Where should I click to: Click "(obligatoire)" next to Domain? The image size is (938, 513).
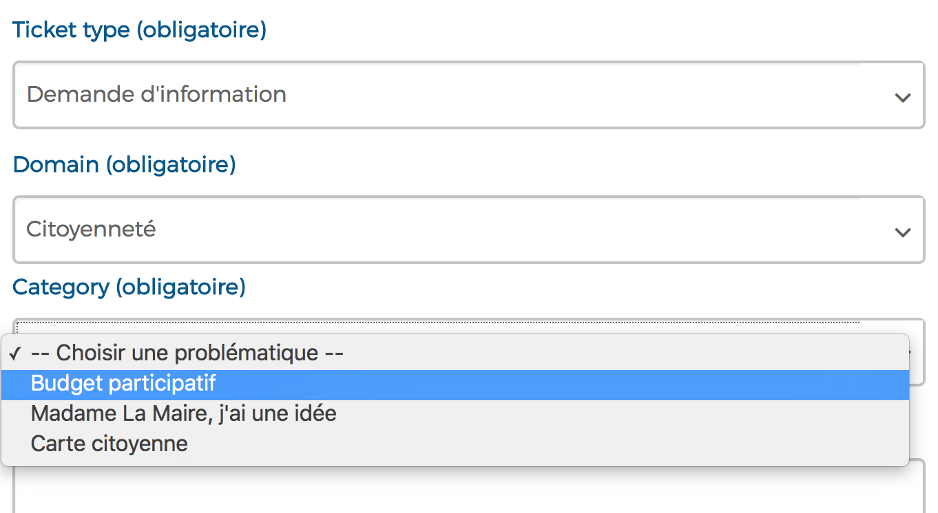(171, 165)
